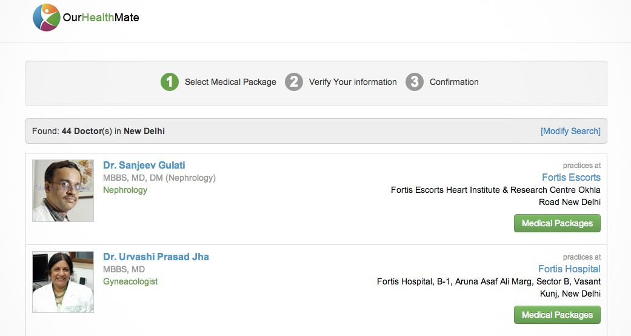Image resolution: width=631 pixels, height=336 pixels.
Task: Select step 1 green circle icon
Action: (170, 82)
